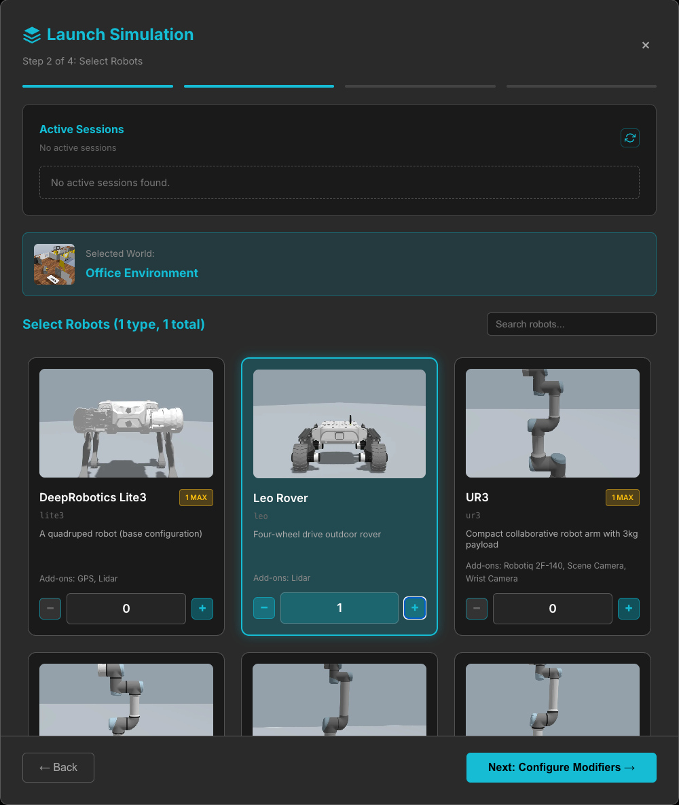Screen dimensions: 679x805
Task: Click the first step progress indicator
Action: point(97,86)
